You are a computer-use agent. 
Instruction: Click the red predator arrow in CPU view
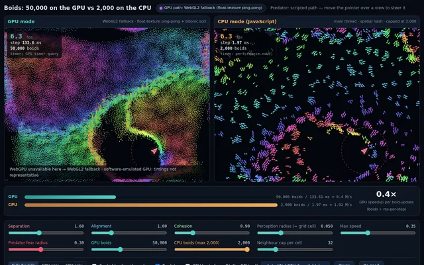pos(364,151)
